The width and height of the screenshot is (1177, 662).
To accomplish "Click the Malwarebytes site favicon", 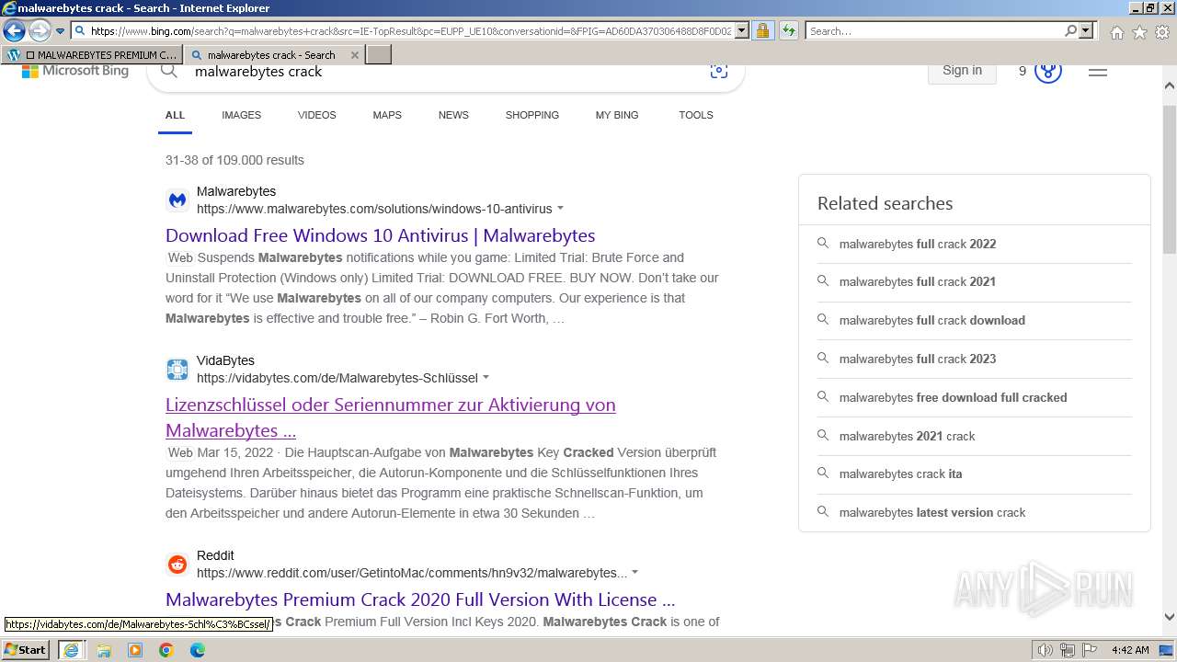I will [x=177, y=200].
